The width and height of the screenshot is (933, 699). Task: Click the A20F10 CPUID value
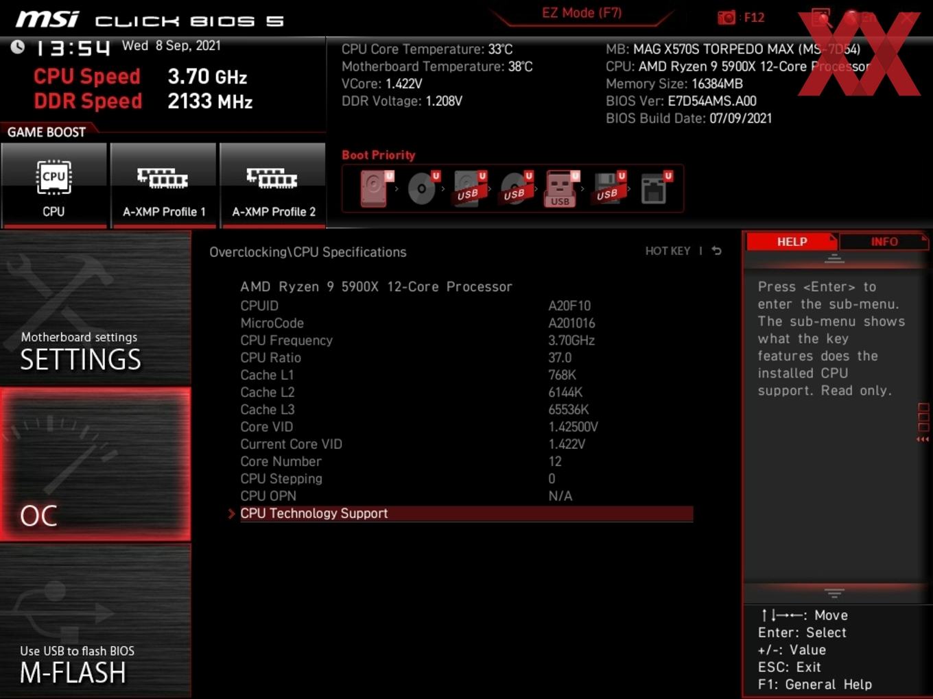[x=569, y=306]
